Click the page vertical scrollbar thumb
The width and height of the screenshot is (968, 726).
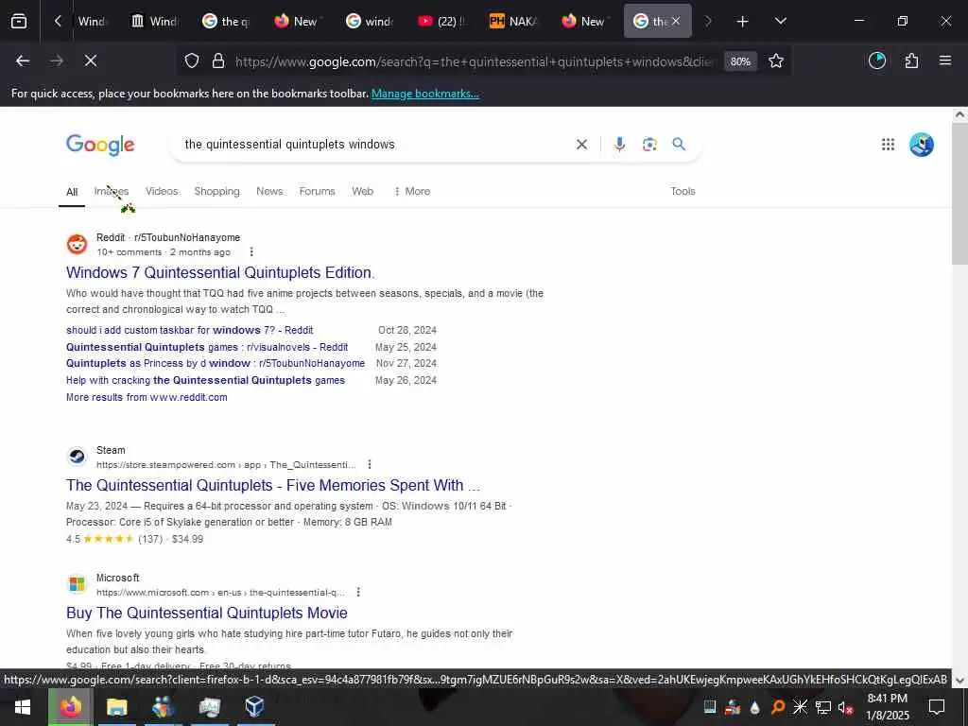pyautogui.click(x=959, y=193)
